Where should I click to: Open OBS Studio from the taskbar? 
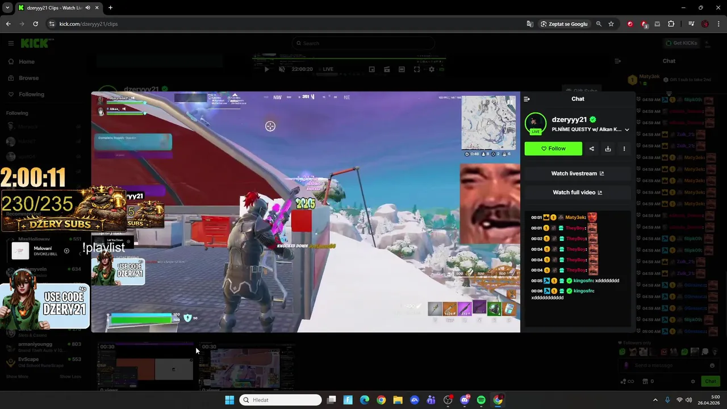pos(448,400)
